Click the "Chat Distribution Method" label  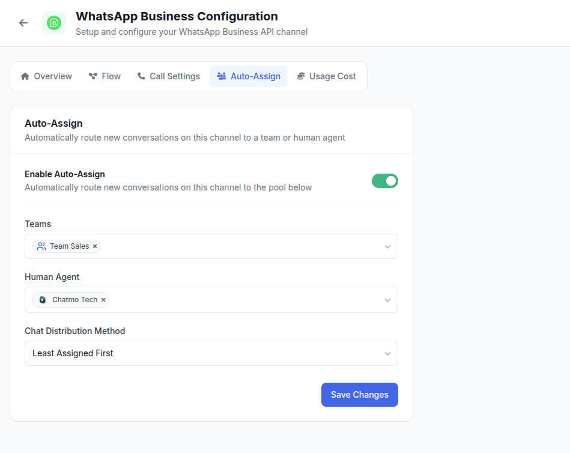click(x=75, y=331)
